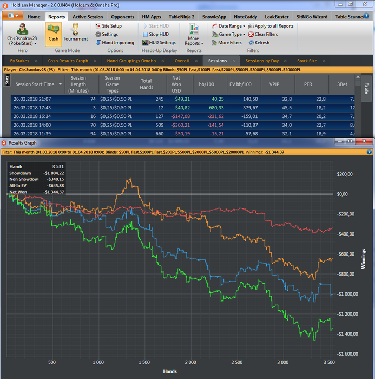The width and height of the screenshot is (375, 379).
Task: Open Site Setup
Action: tap(108, 26)
